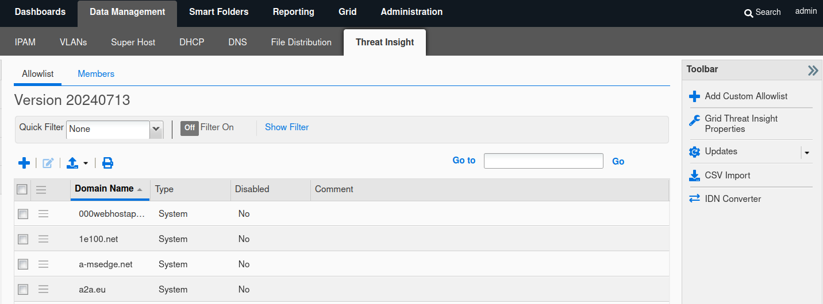Check the select-all checkbox in table header
823x304 pixels.
22,189
